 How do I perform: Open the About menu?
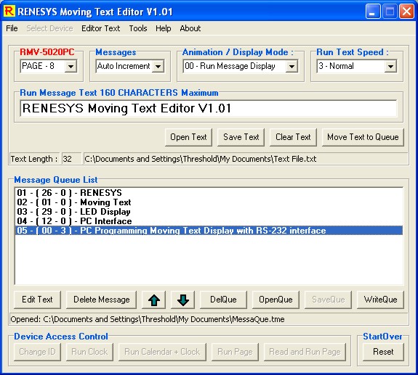(x=190, y=28)
